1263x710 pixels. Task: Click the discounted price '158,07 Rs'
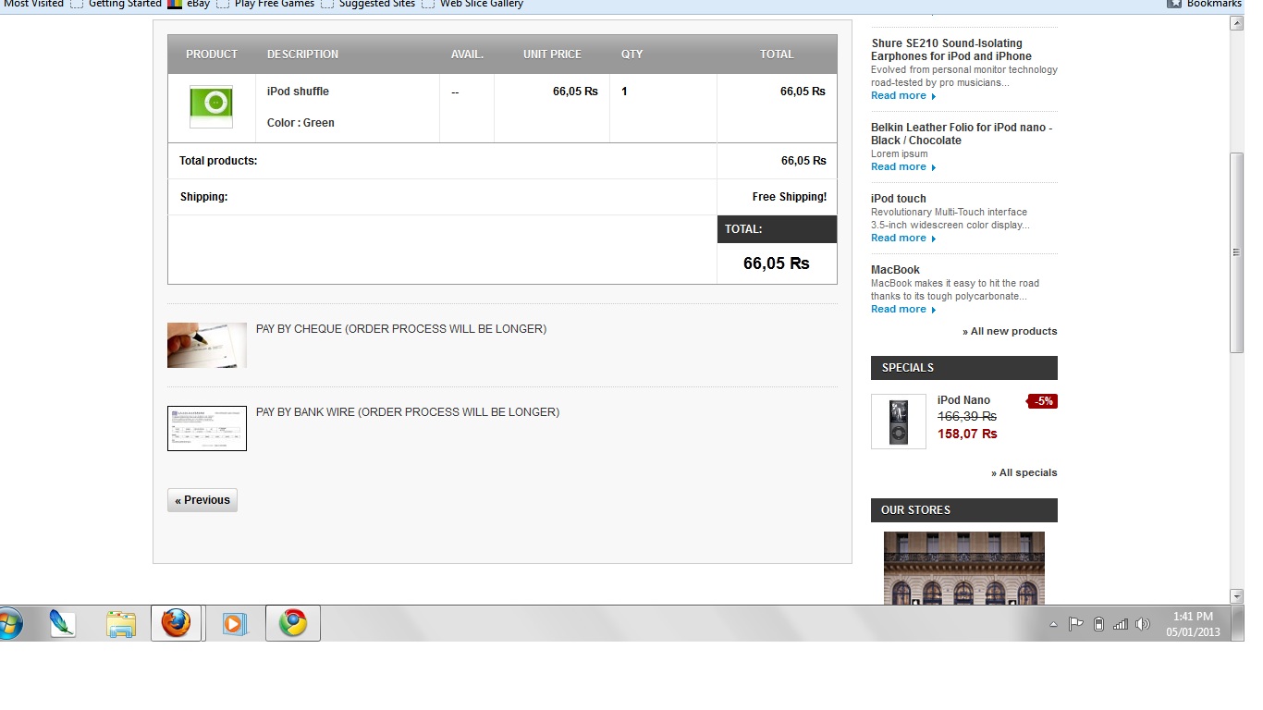967,434
